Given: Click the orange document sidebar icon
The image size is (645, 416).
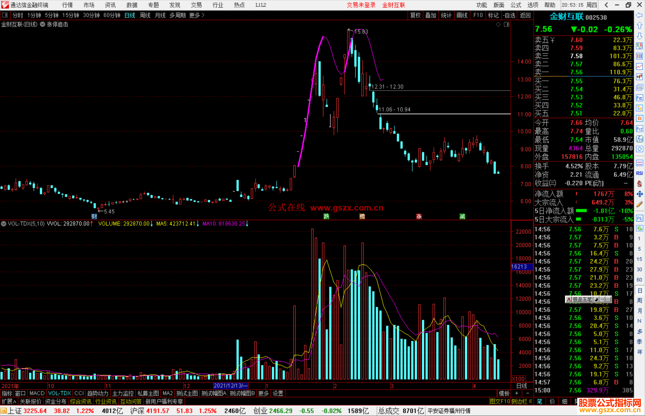Looking at the screenshot, I should (639, 118).
